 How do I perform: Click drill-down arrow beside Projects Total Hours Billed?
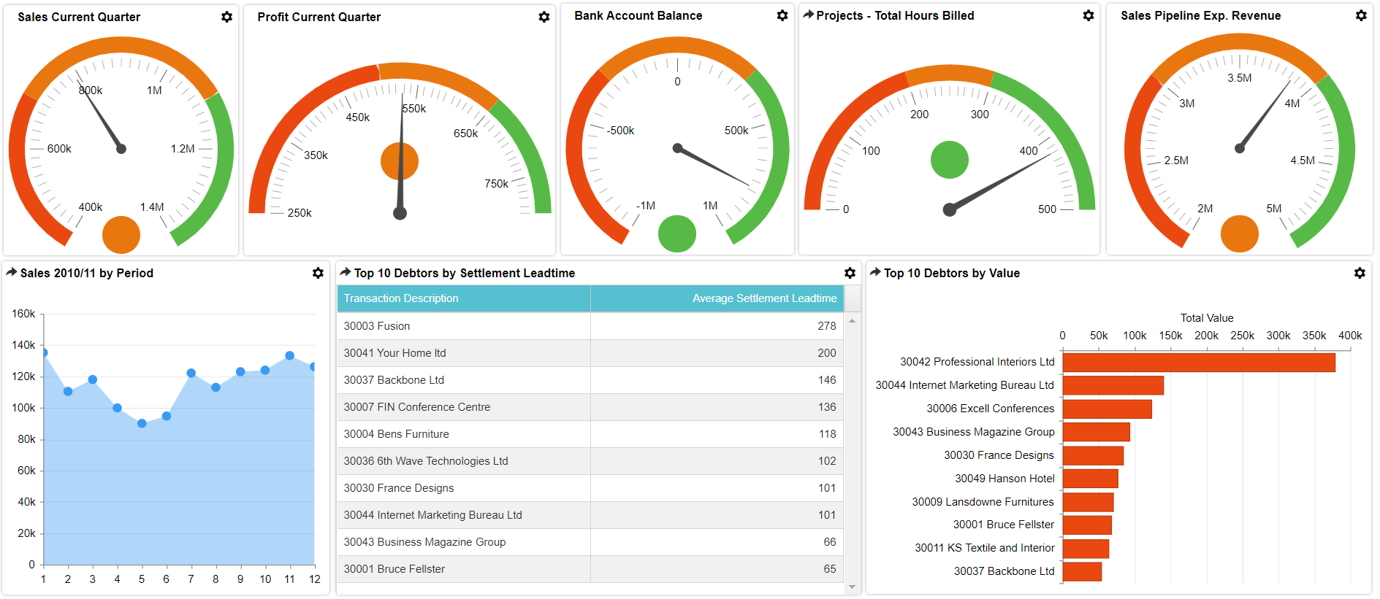pos(808,15)
